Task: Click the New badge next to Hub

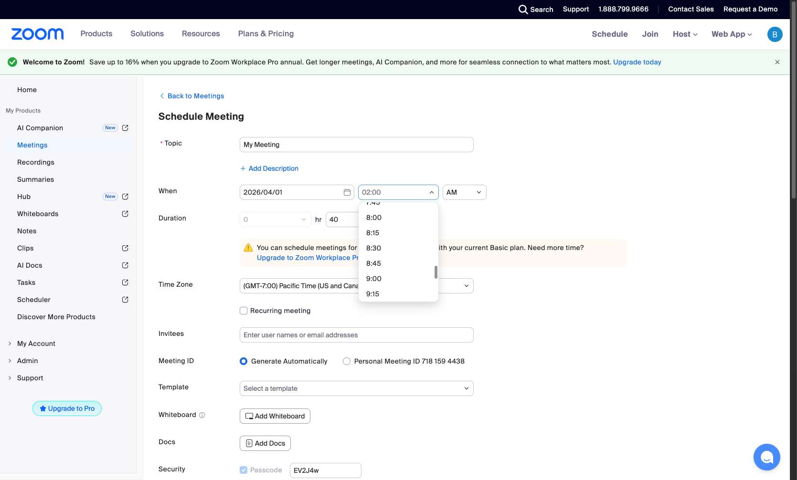Action: 110,197
